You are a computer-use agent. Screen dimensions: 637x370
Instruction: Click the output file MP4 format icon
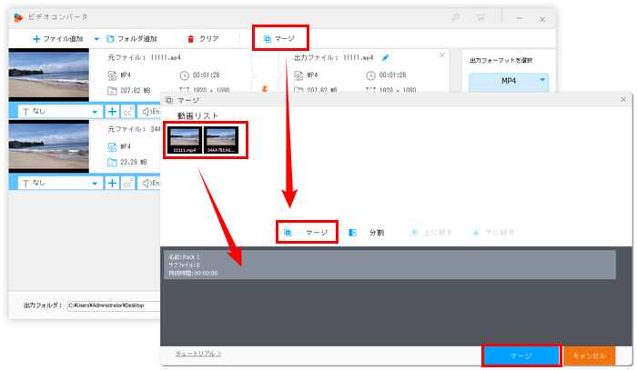tap(298, 75)
